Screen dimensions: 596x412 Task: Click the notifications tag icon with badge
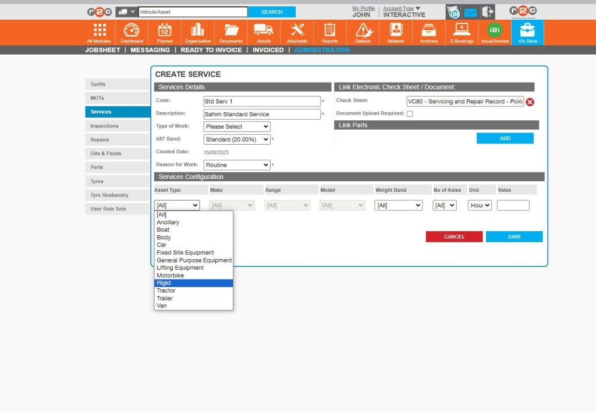tap(453, 13)
